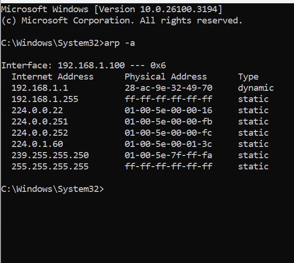Click physical address 01-00-5e-00-01-3c
Image resolution: width=294 pixels, height=263 pixels.
[169, 144]
